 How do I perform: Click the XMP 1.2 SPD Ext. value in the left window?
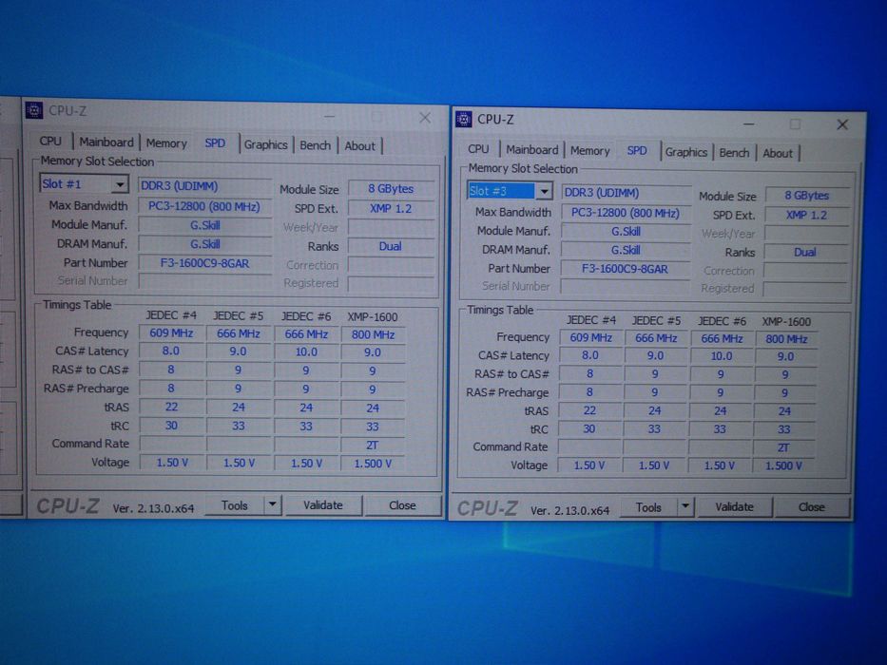coord(391,208)
